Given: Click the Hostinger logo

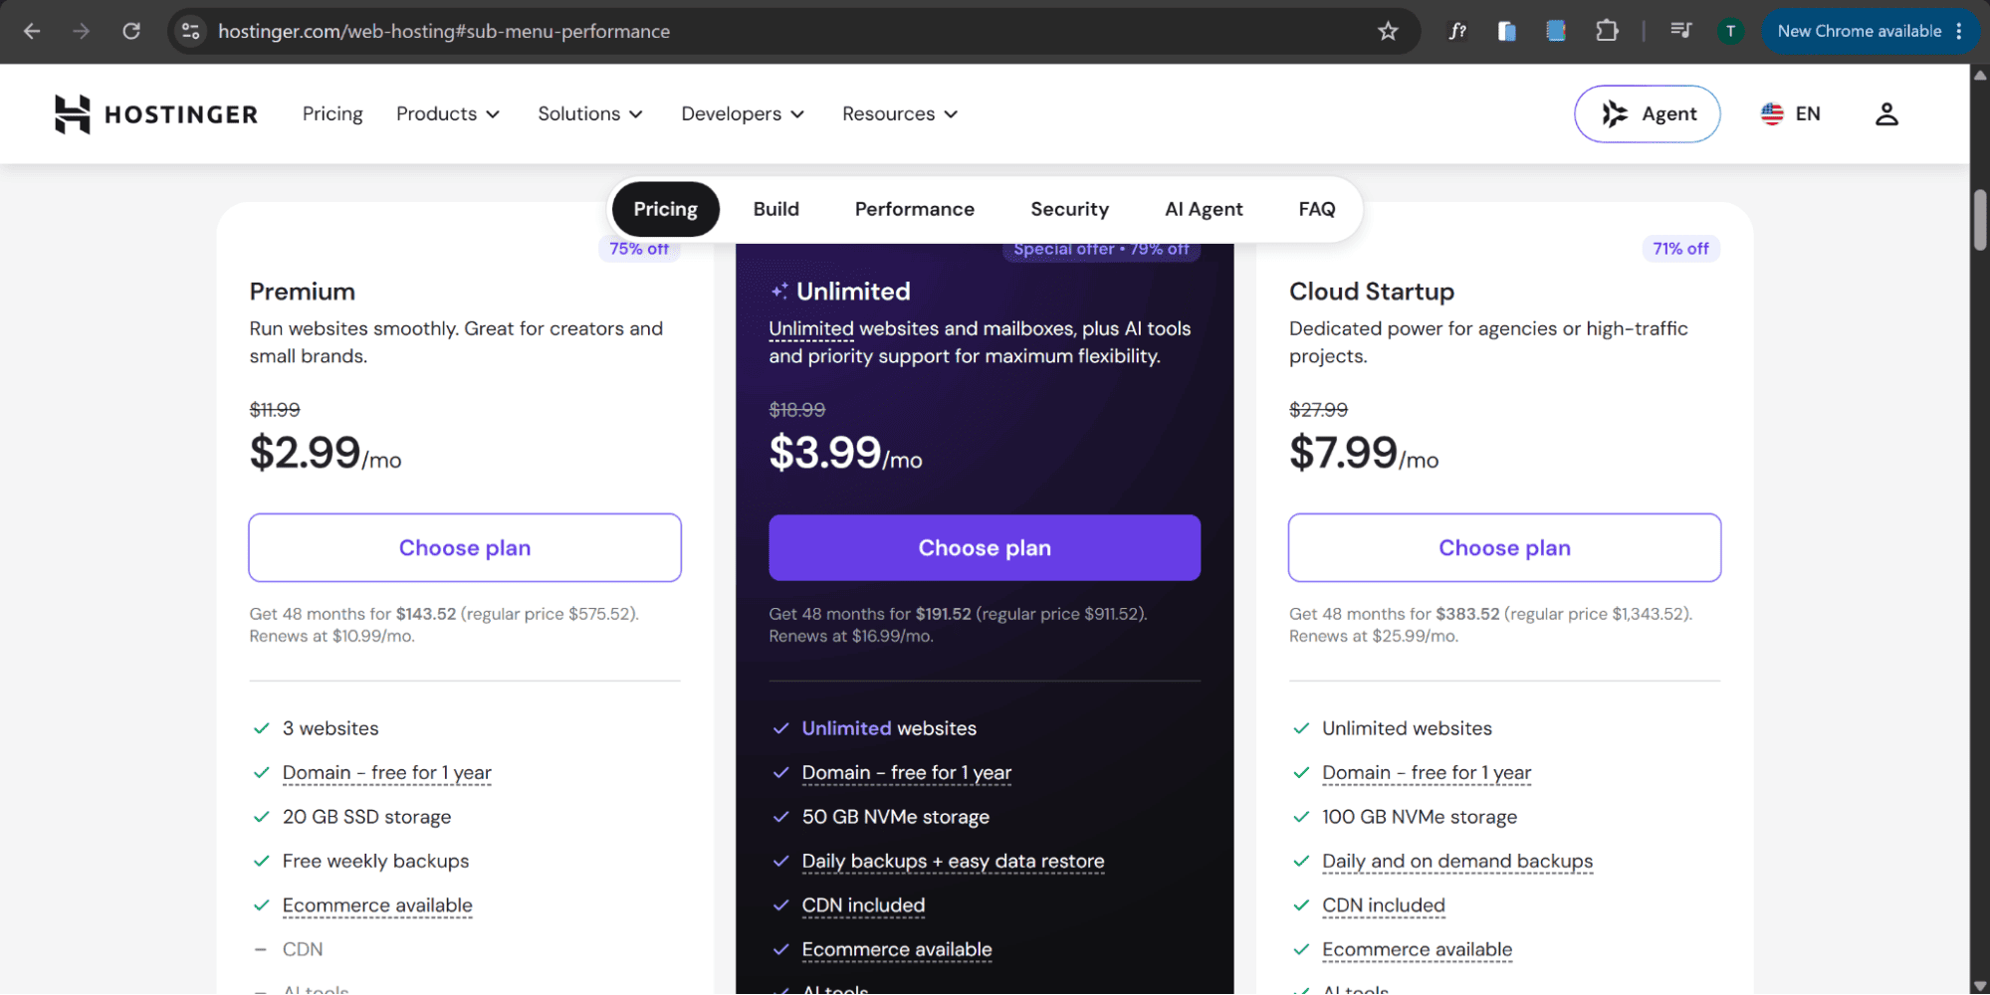Looking at the screenshot, I should click(156, 114).
